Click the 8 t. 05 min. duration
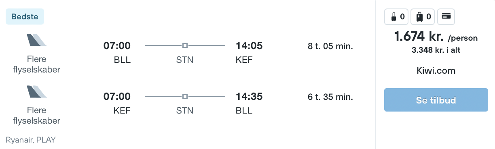The width and height of the screenshot is (495, 149). pyautogui.click(x=330, y=46)
